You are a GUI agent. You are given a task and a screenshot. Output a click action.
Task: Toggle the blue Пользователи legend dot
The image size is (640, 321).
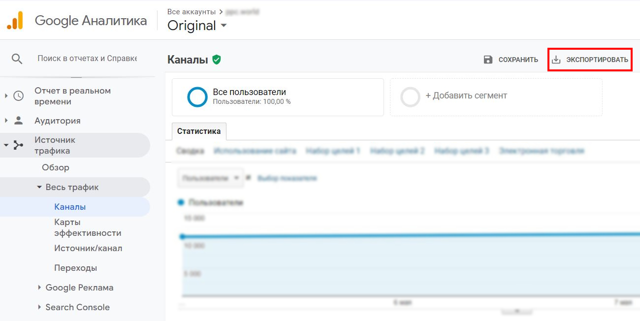pos(180,202)
